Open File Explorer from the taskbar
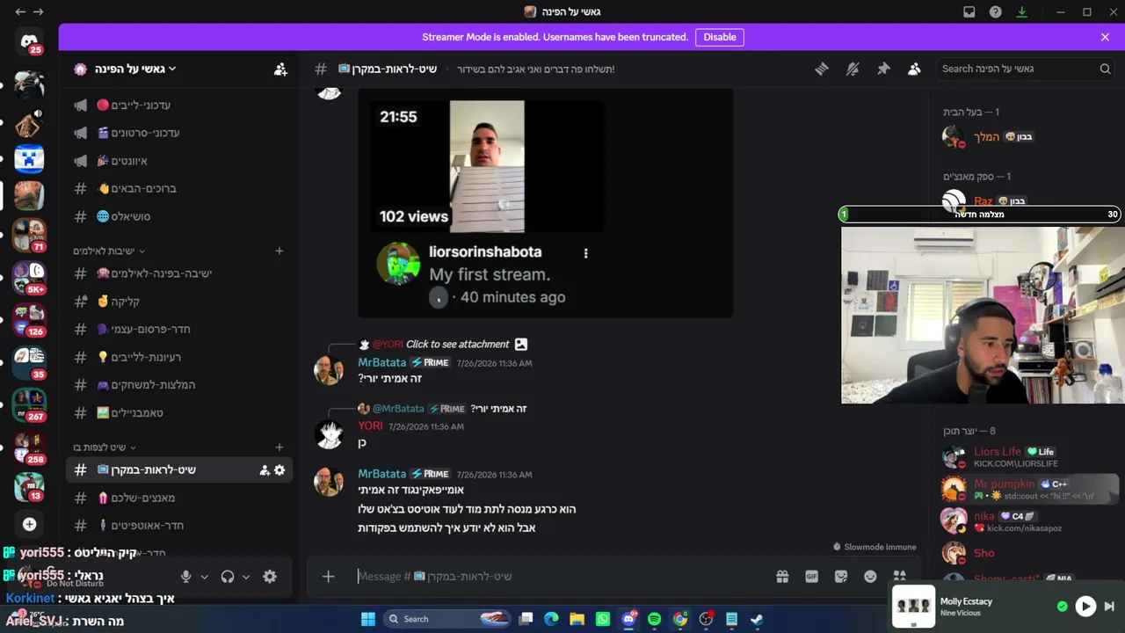 [577, 619]
